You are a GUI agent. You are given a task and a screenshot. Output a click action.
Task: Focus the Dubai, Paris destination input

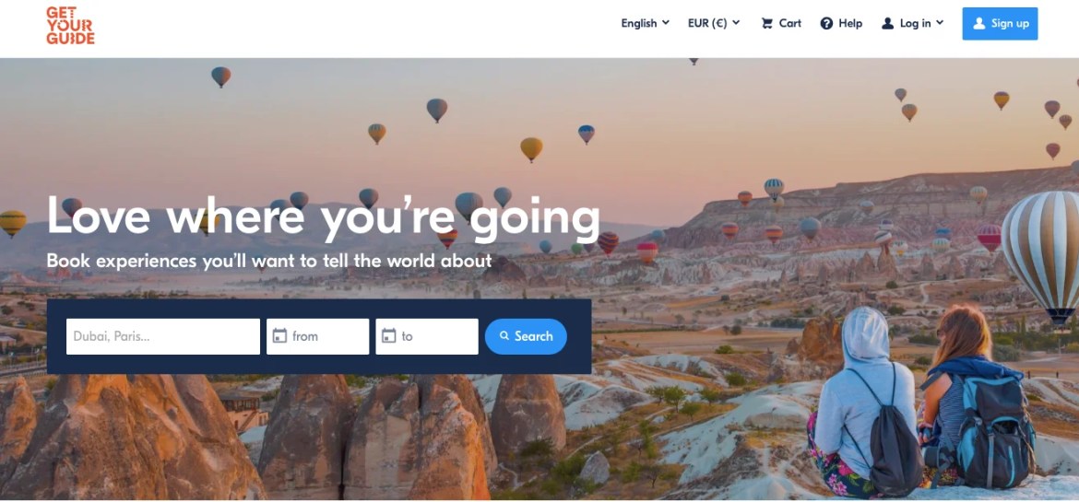[163, 336]
